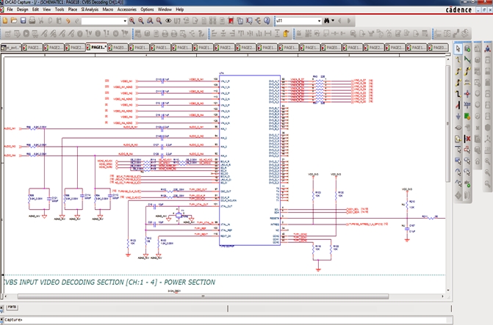Click the Parts tab at bottom
The height and width of the screenshot is (325, 493).
pyautogui.click(x=12, y=307)
